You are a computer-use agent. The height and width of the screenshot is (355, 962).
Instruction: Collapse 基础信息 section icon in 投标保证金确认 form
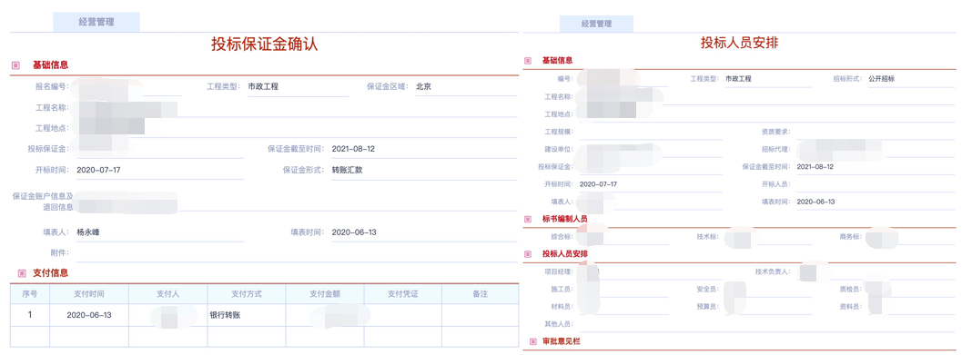click(16, 64)
